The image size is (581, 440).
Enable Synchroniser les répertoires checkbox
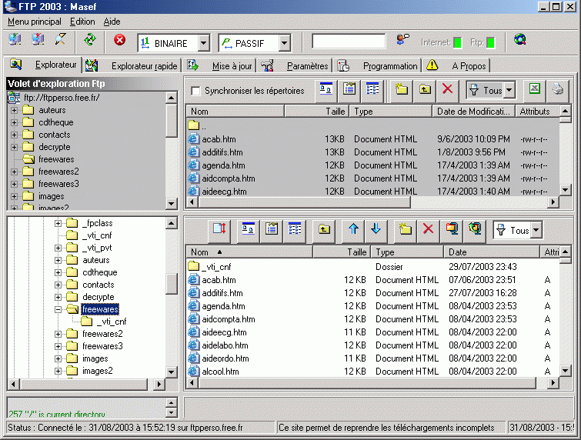click(x=195, y=91)
